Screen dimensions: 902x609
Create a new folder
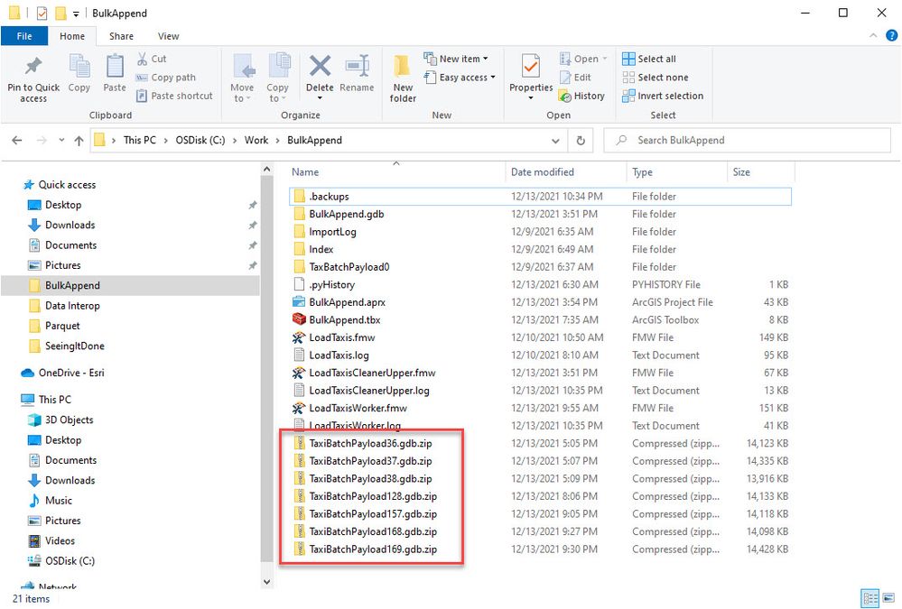(x=402, y=78)
